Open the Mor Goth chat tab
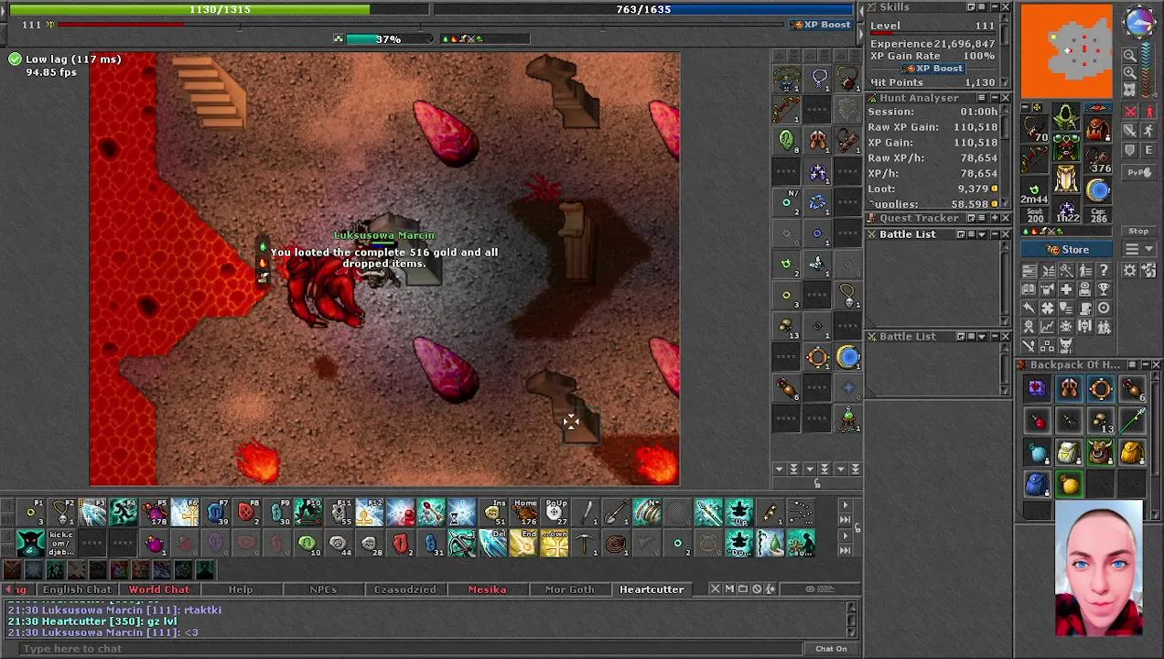This screenshot has height=659, width=1164. tap(569, 589)
